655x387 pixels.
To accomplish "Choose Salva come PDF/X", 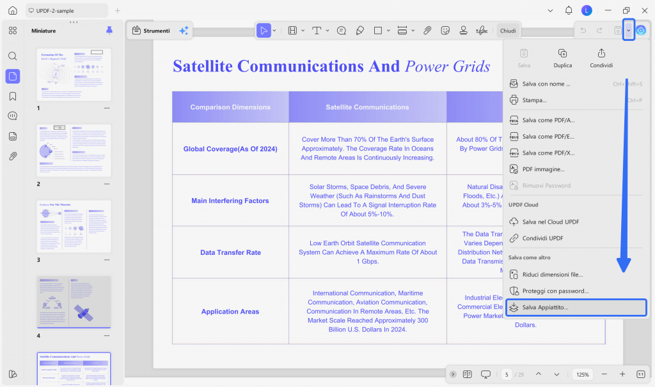I will tap(576, 153).
